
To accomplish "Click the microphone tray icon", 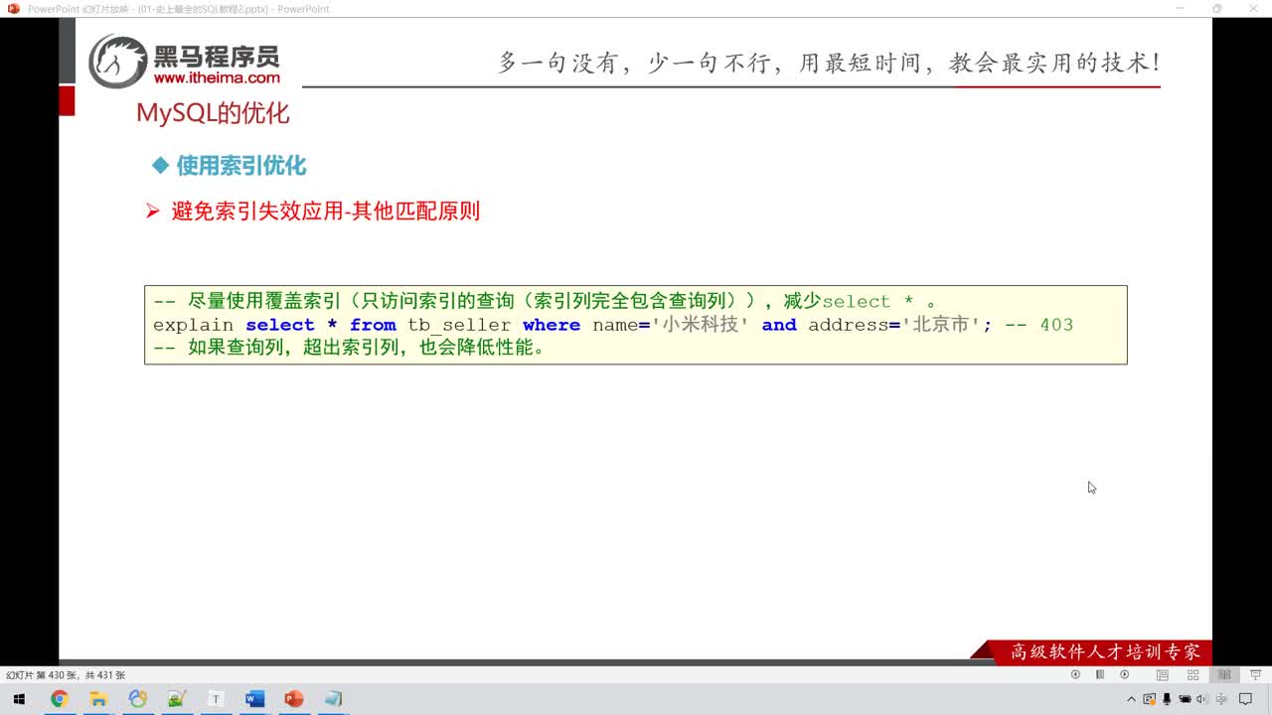I will click(x=1166, y=699).
